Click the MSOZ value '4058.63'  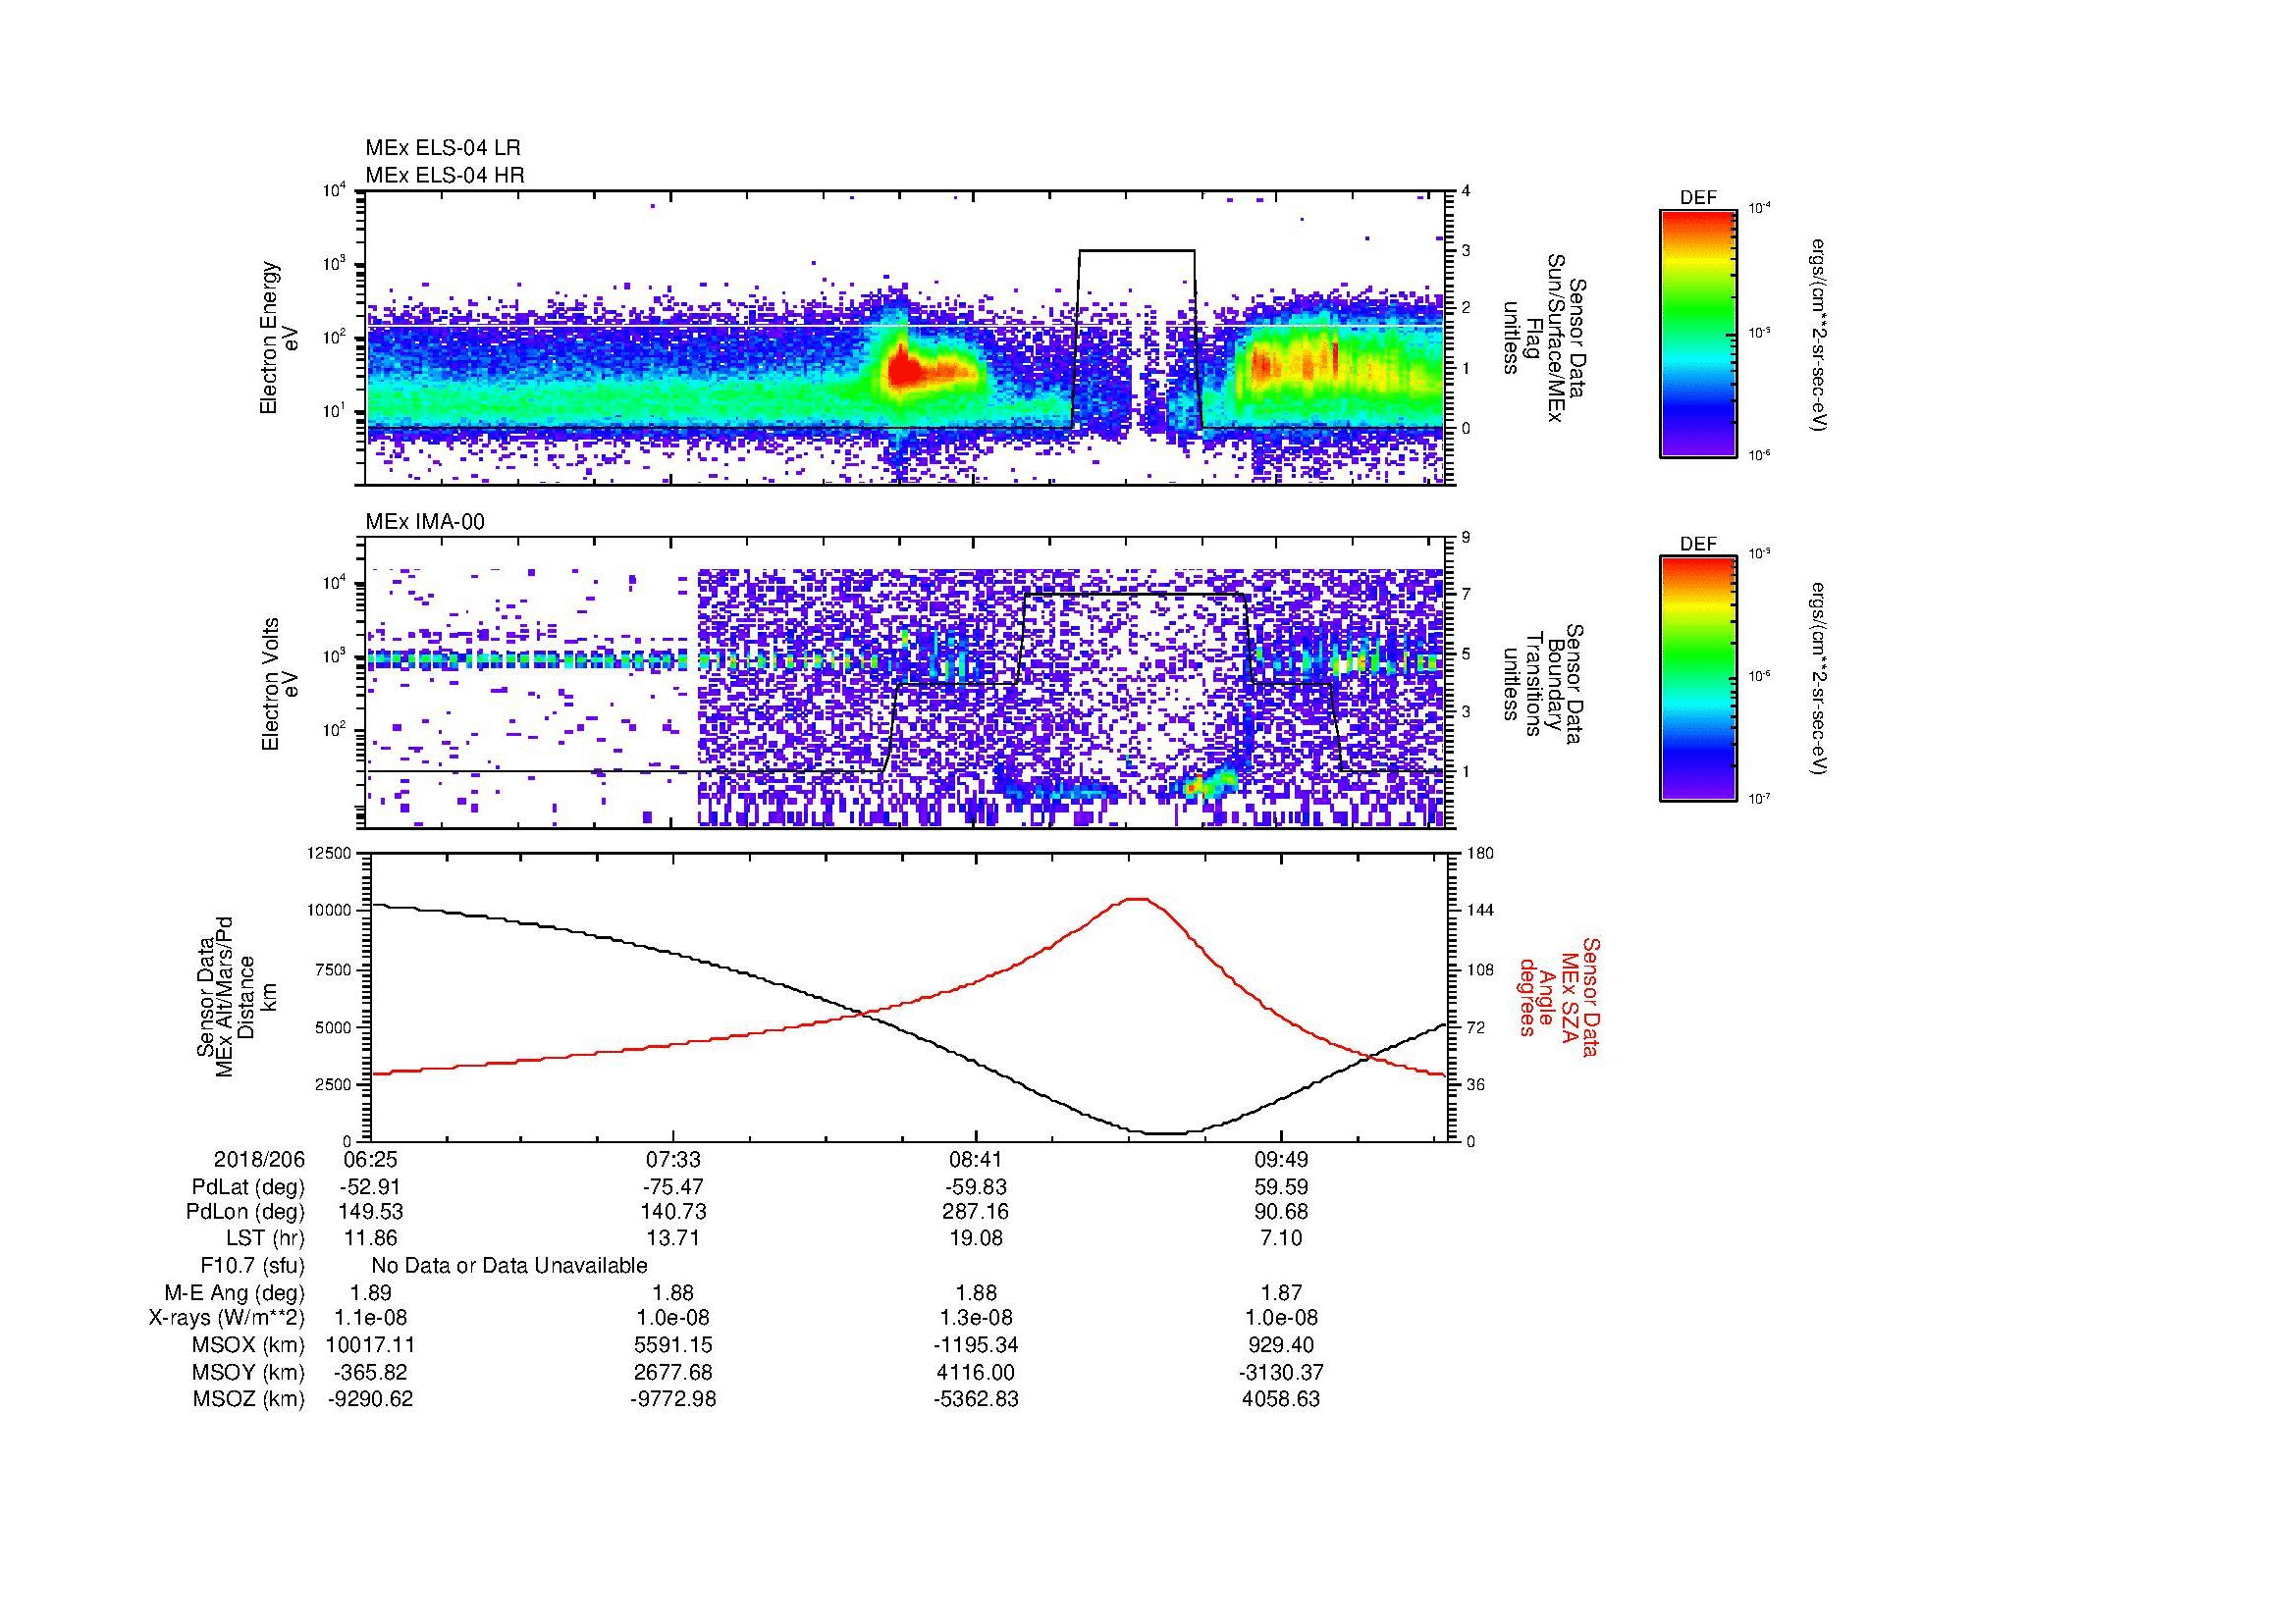point(1281,1399)
